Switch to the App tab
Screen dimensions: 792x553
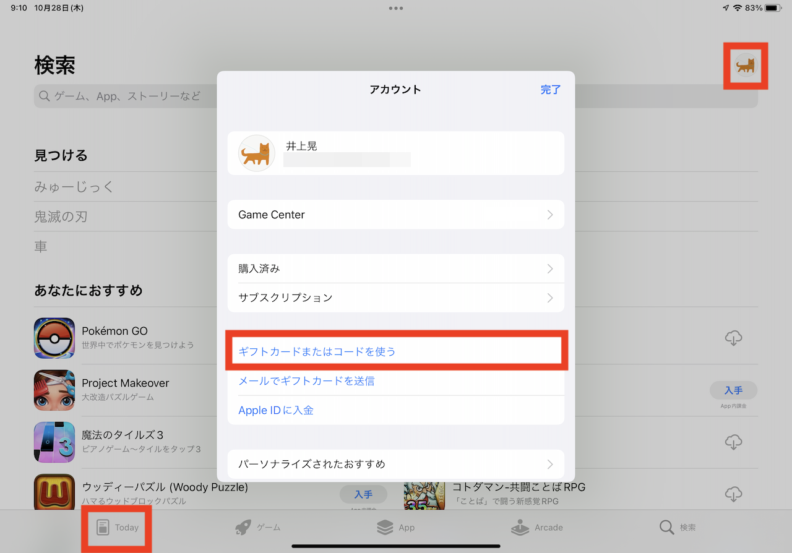pos(396,528)
